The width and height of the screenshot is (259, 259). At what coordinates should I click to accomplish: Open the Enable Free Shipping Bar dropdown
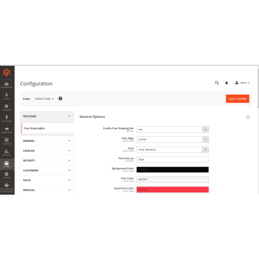173,129
